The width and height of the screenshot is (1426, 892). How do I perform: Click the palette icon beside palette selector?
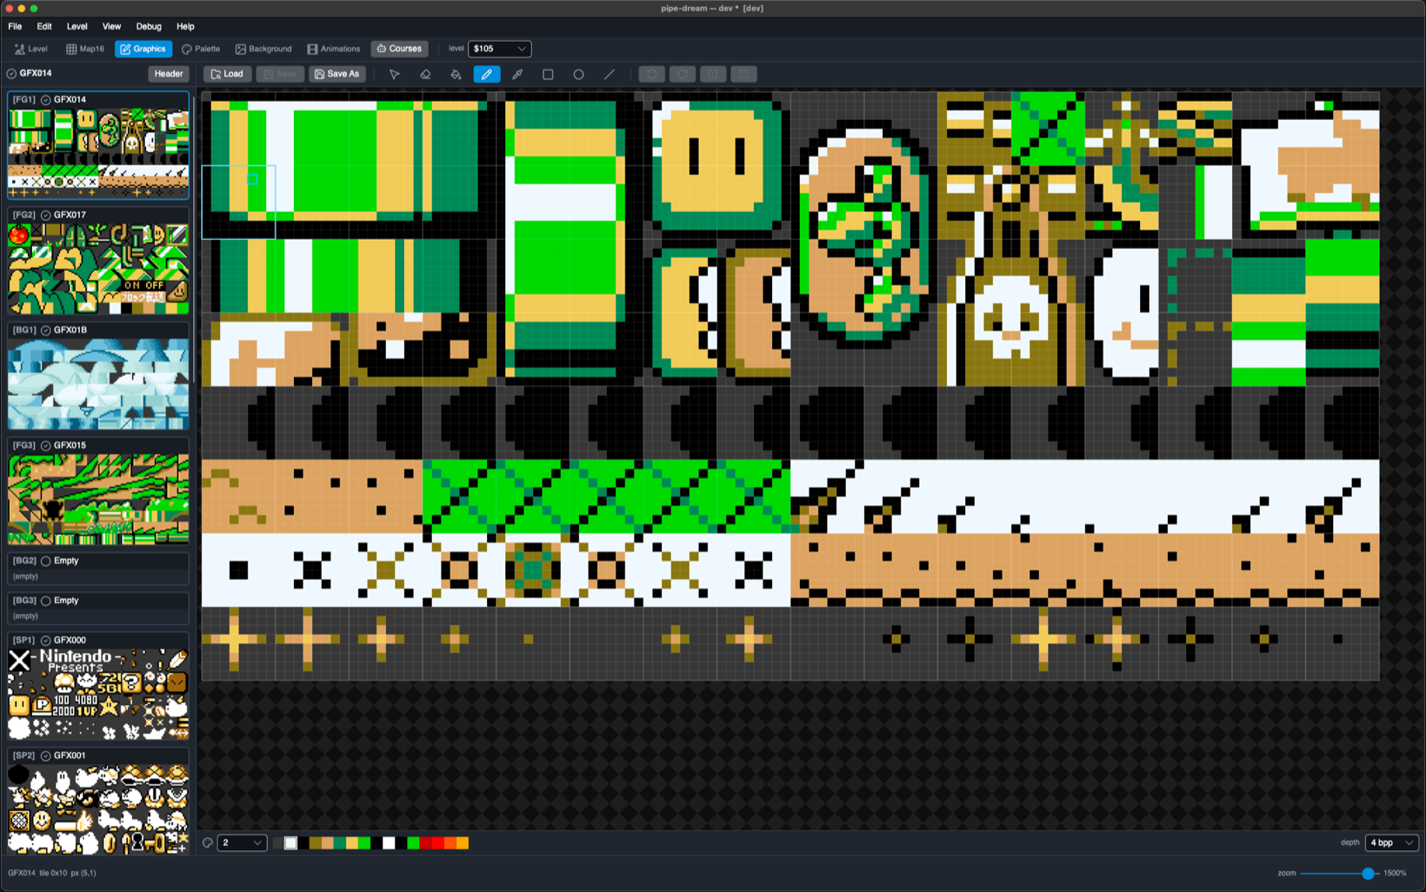(208, 842)
